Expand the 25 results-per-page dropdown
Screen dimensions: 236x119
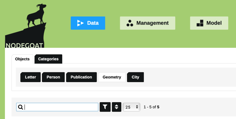pos(132,107)
